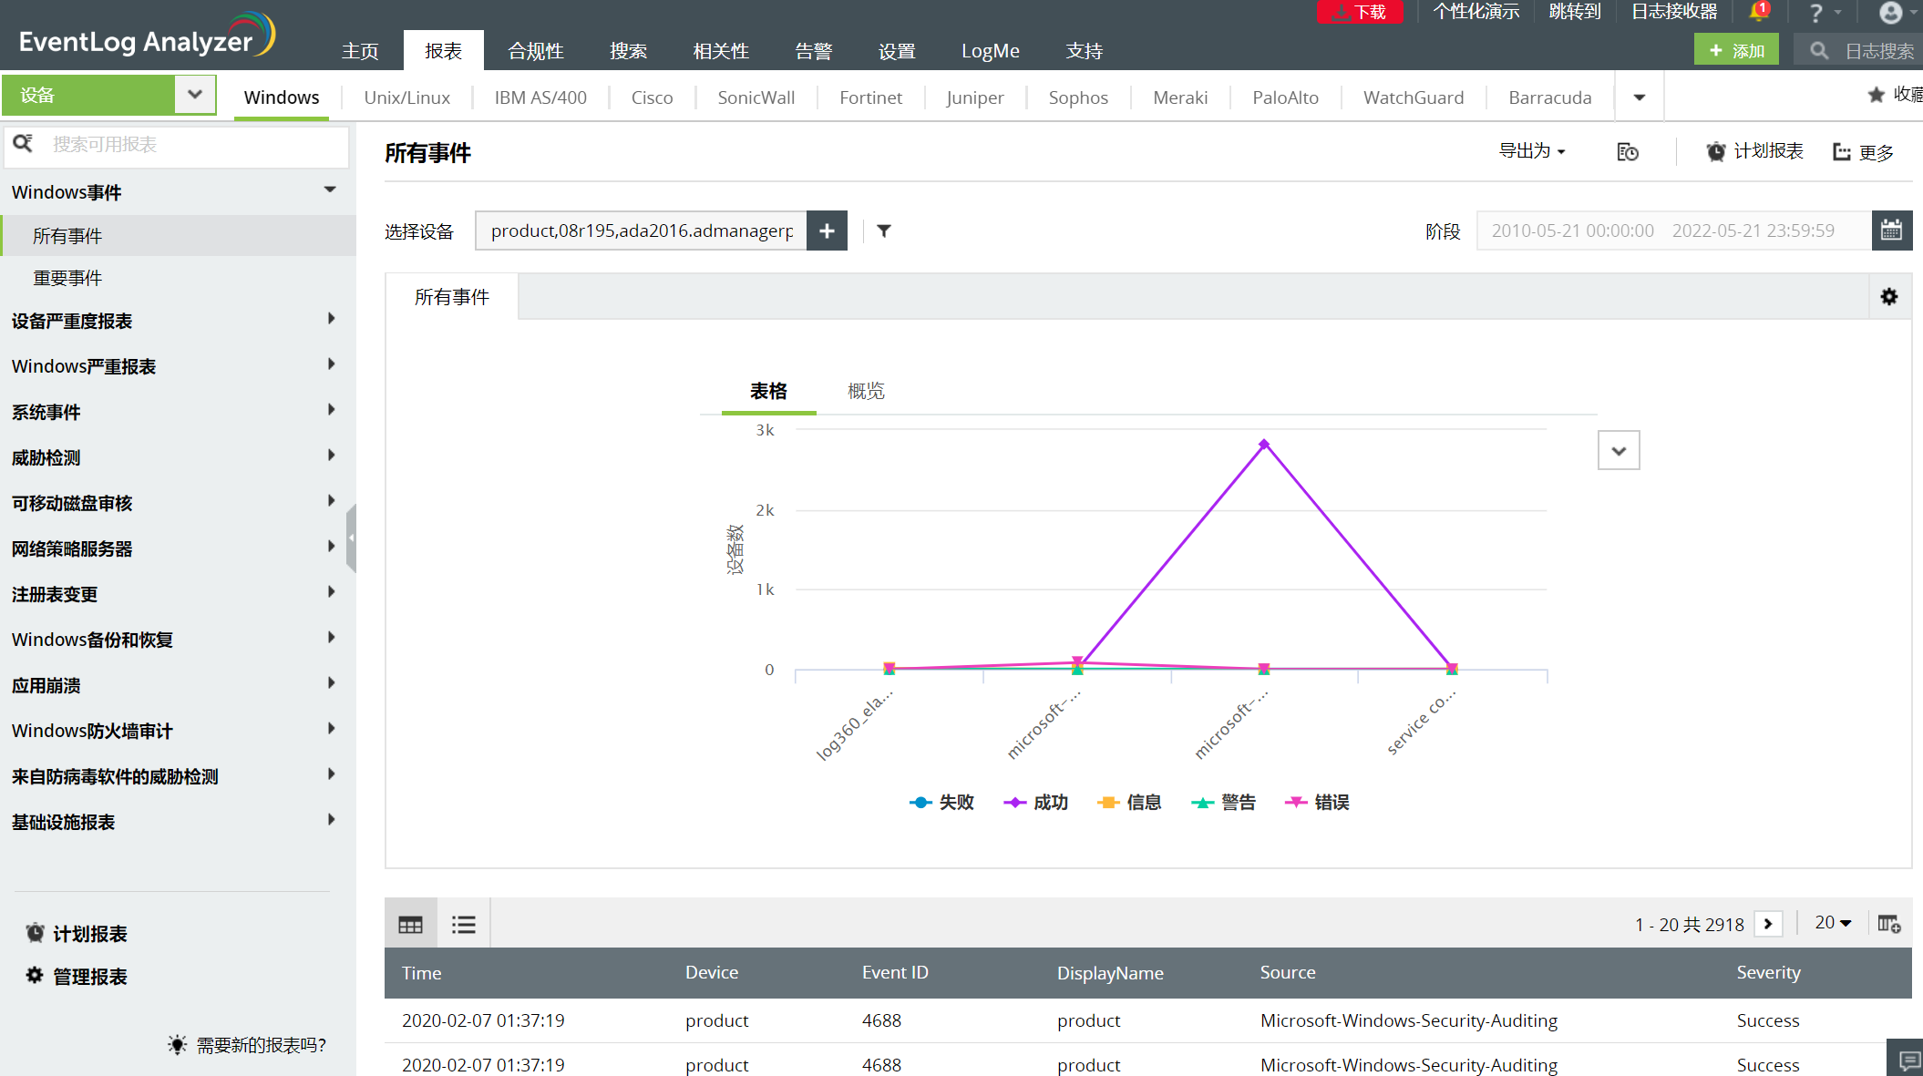The height and width of the screenshot is (1076, 1923).
Task: Open the 合规性 main menu tab
Action: tap(535, 51)
